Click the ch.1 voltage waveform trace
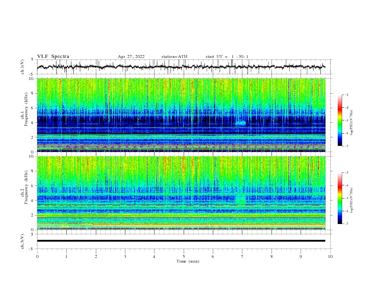The width and height of the screenshot is (372, 288). click(181, 67)
